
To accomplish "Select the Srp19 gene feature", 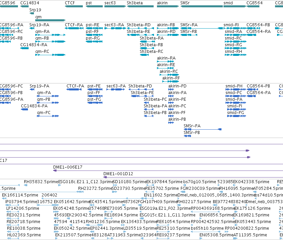I will (x=32, y=13).
